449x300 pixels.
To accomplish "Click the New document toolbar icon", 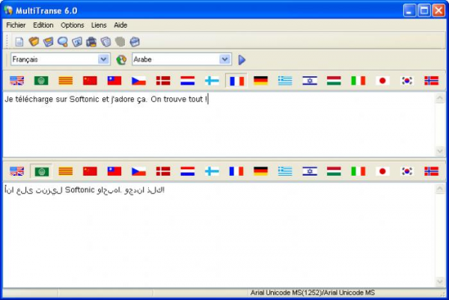I will pyautogui.click(x=19, y=42).
